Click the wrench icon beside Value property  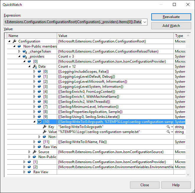click(x=45, y=132)
